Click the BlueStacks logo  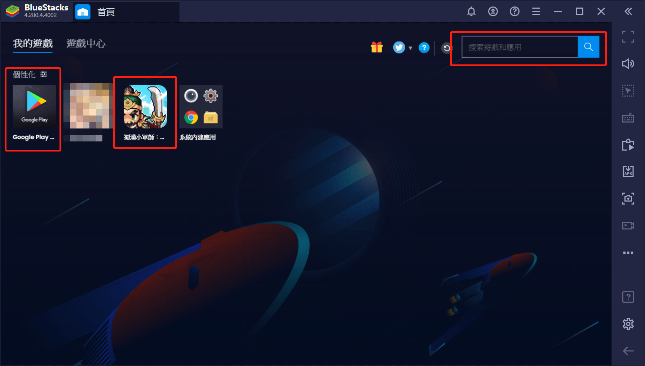[13, 12]
